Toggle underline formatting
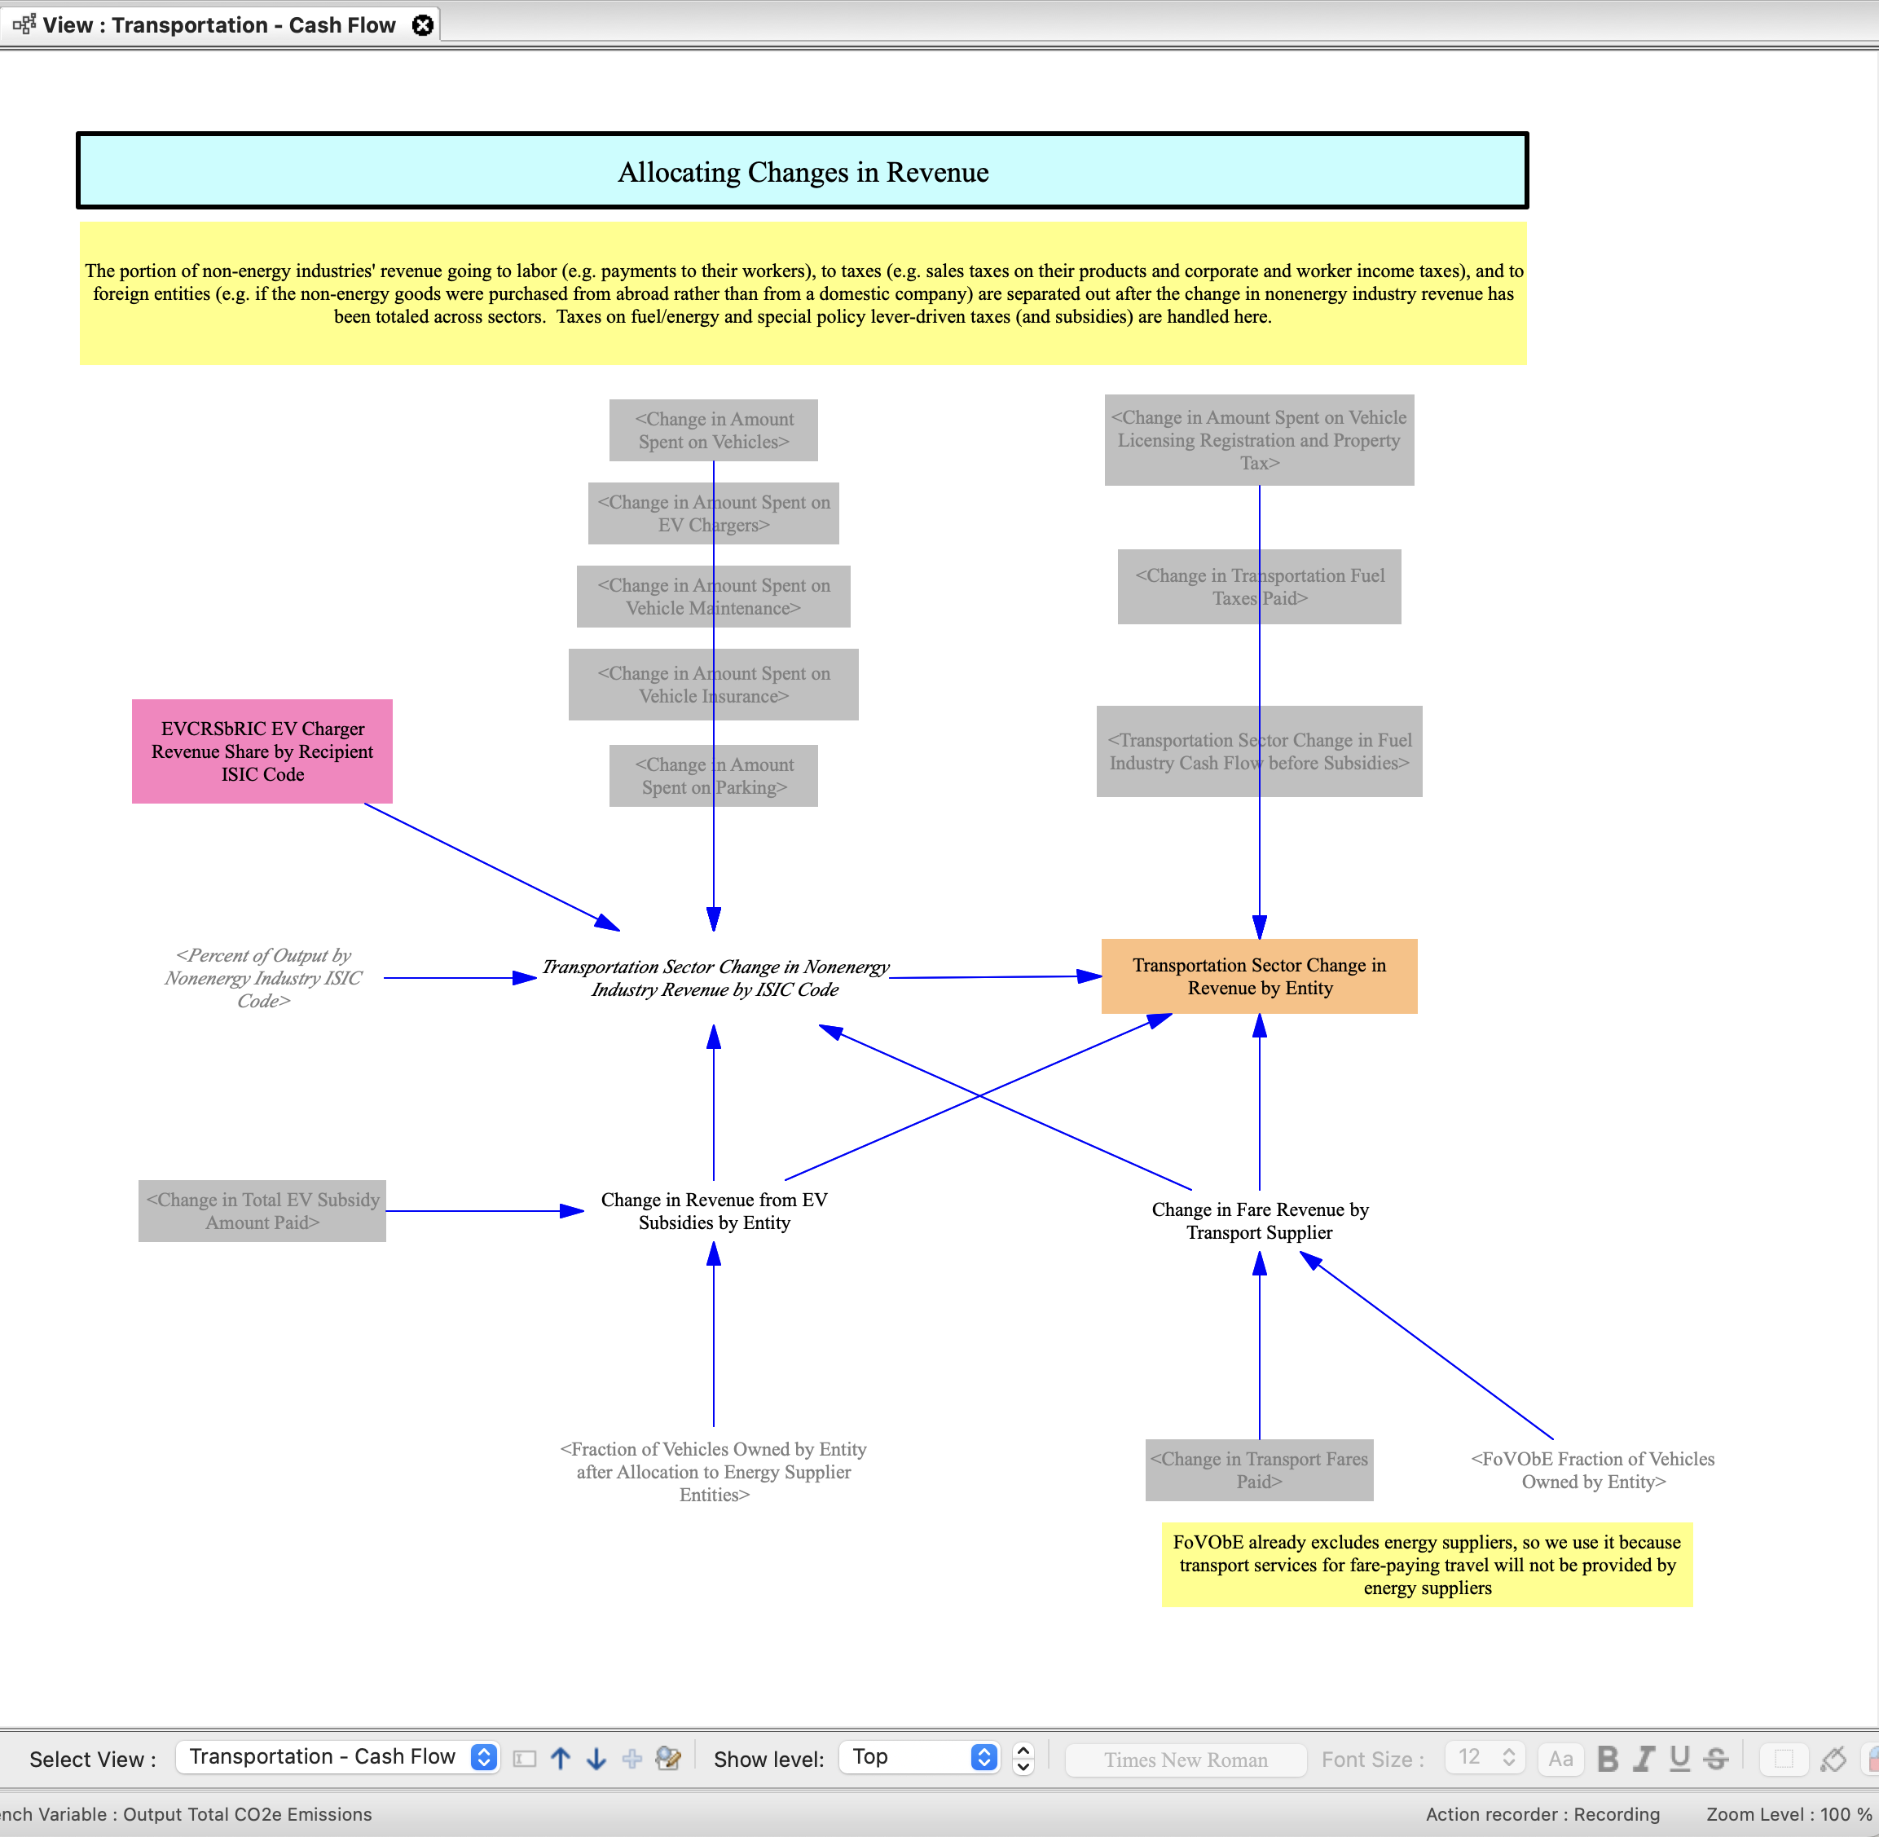The height and width of the screenshot is (1837, 1879). (x=1679, y=1758)
